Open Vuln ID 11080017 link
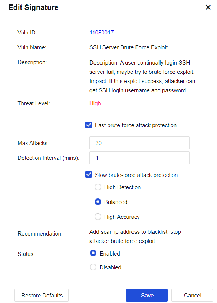Image resolution: width=217 pixels, height=303 pixels. coord(101,33)
